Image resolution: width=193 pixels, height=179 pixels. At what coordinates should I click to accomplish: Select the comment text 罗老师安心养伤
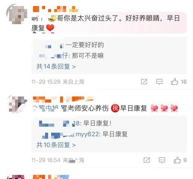click(x=85, y=108)
